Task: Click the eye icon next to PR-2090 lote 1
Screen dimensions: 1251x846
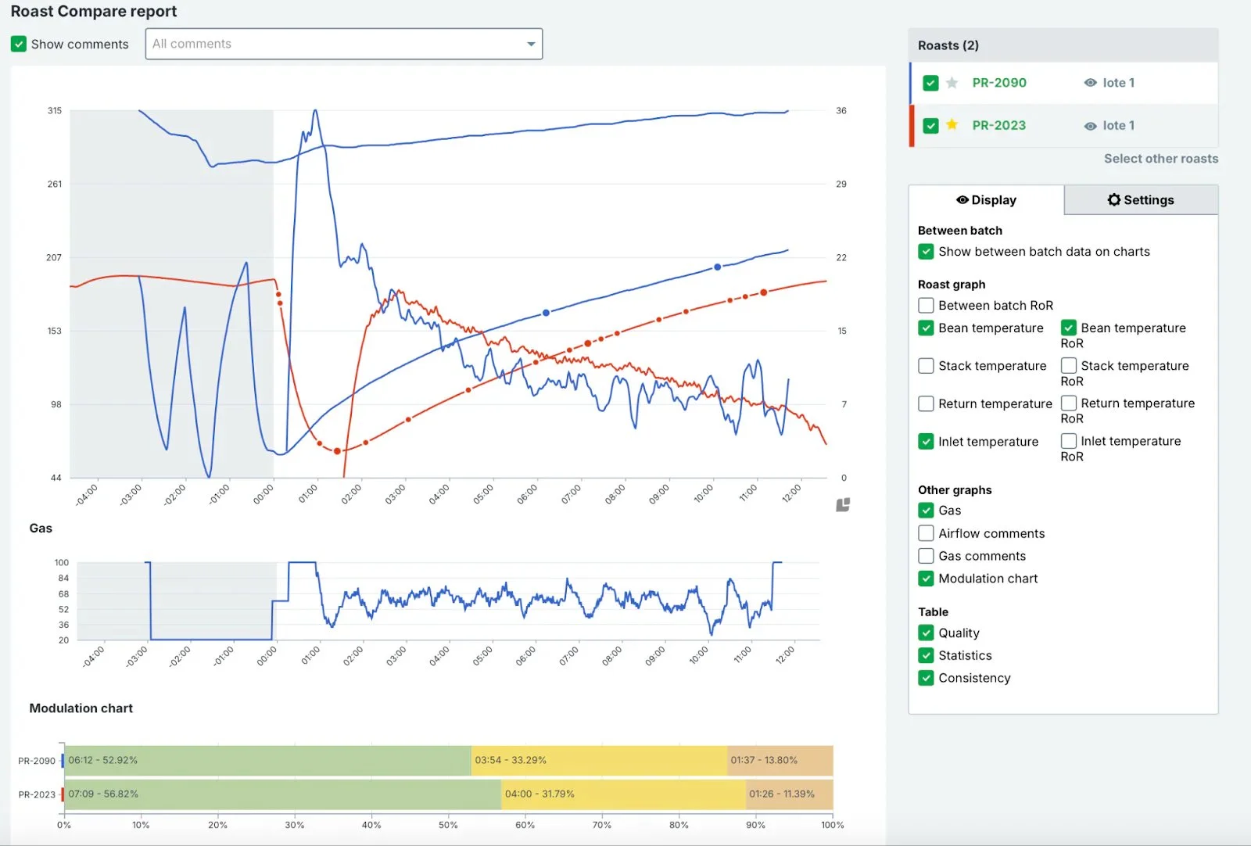Action: point(1090,82)
